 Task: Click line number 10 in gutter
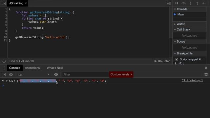tap(5, 37)
